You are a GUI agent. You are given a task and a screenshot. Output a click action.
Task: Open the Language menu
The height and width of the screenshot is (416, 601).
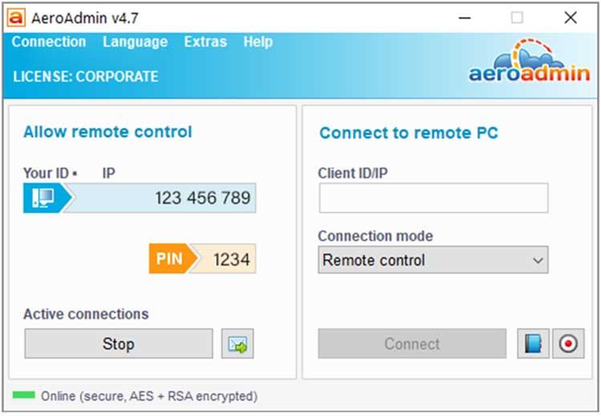point(135,42)
